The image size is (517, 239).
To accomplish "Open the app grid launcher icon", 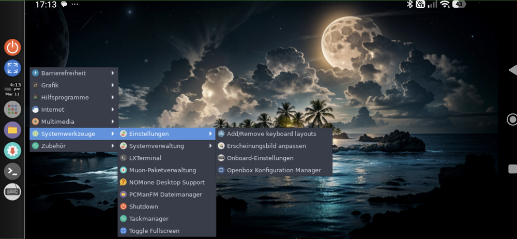I will [x=12, y=109].
